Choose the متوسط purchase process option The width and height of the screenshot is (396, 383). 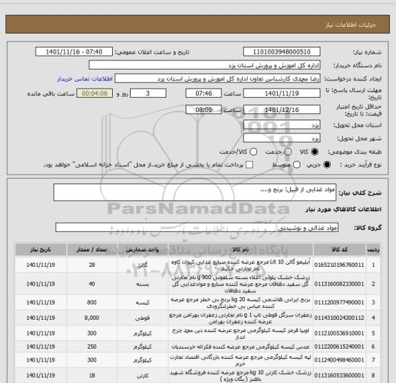click(296, 165)
